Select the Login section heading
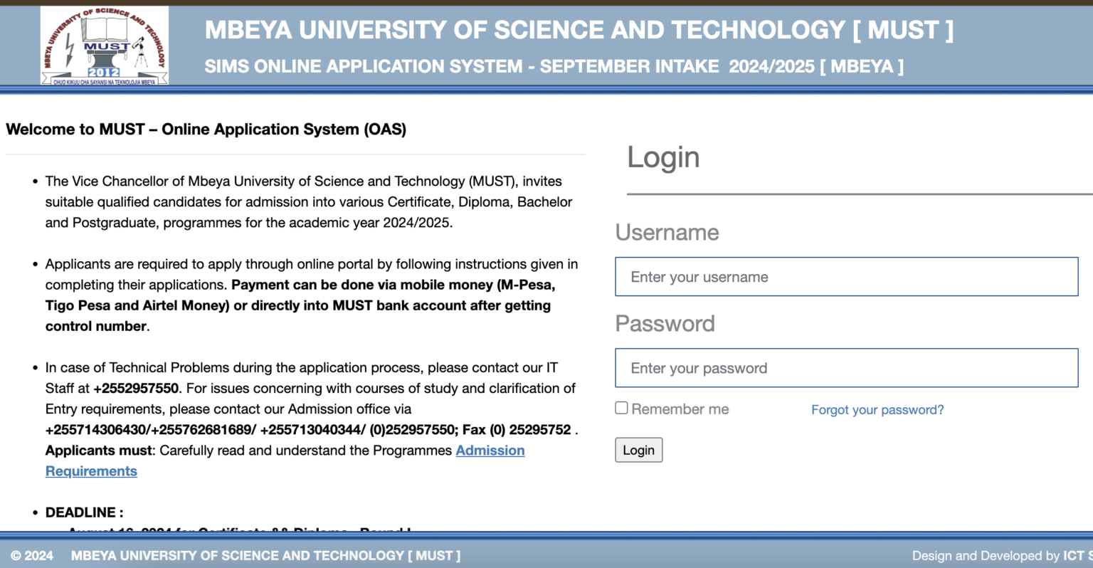This screenshot has height=568, width=1093. 663,157
